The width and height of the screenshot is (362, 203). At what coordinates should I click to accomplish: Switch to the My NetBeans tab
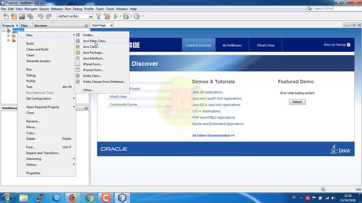click(x=232, y=45)
